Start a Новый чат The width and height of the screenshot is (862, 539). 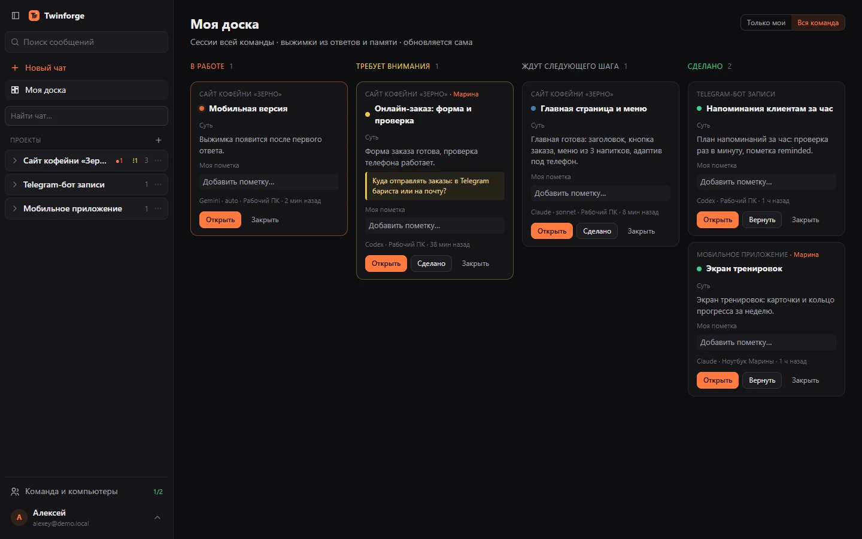[86, 68]
